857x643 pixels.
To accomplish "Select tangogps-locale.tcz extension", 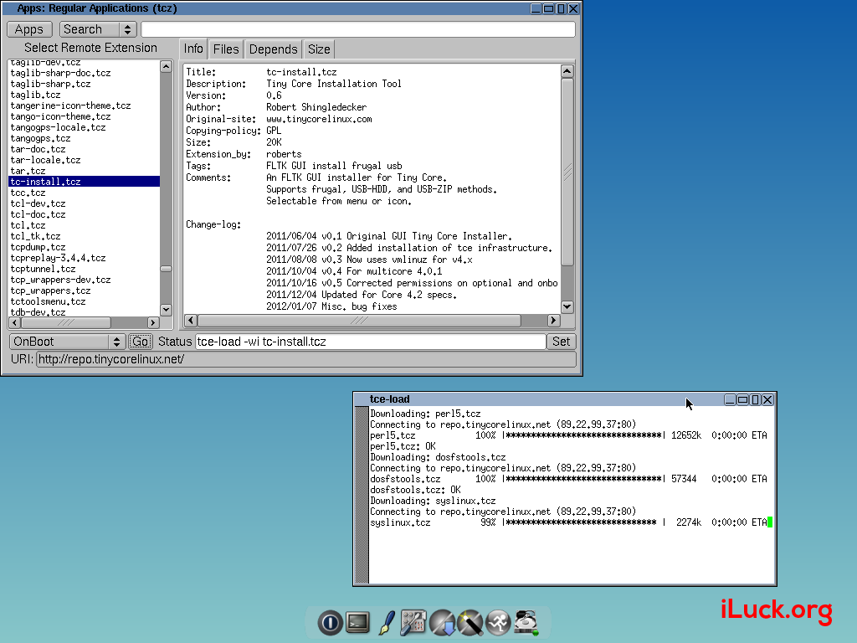I will coord(85,127).
